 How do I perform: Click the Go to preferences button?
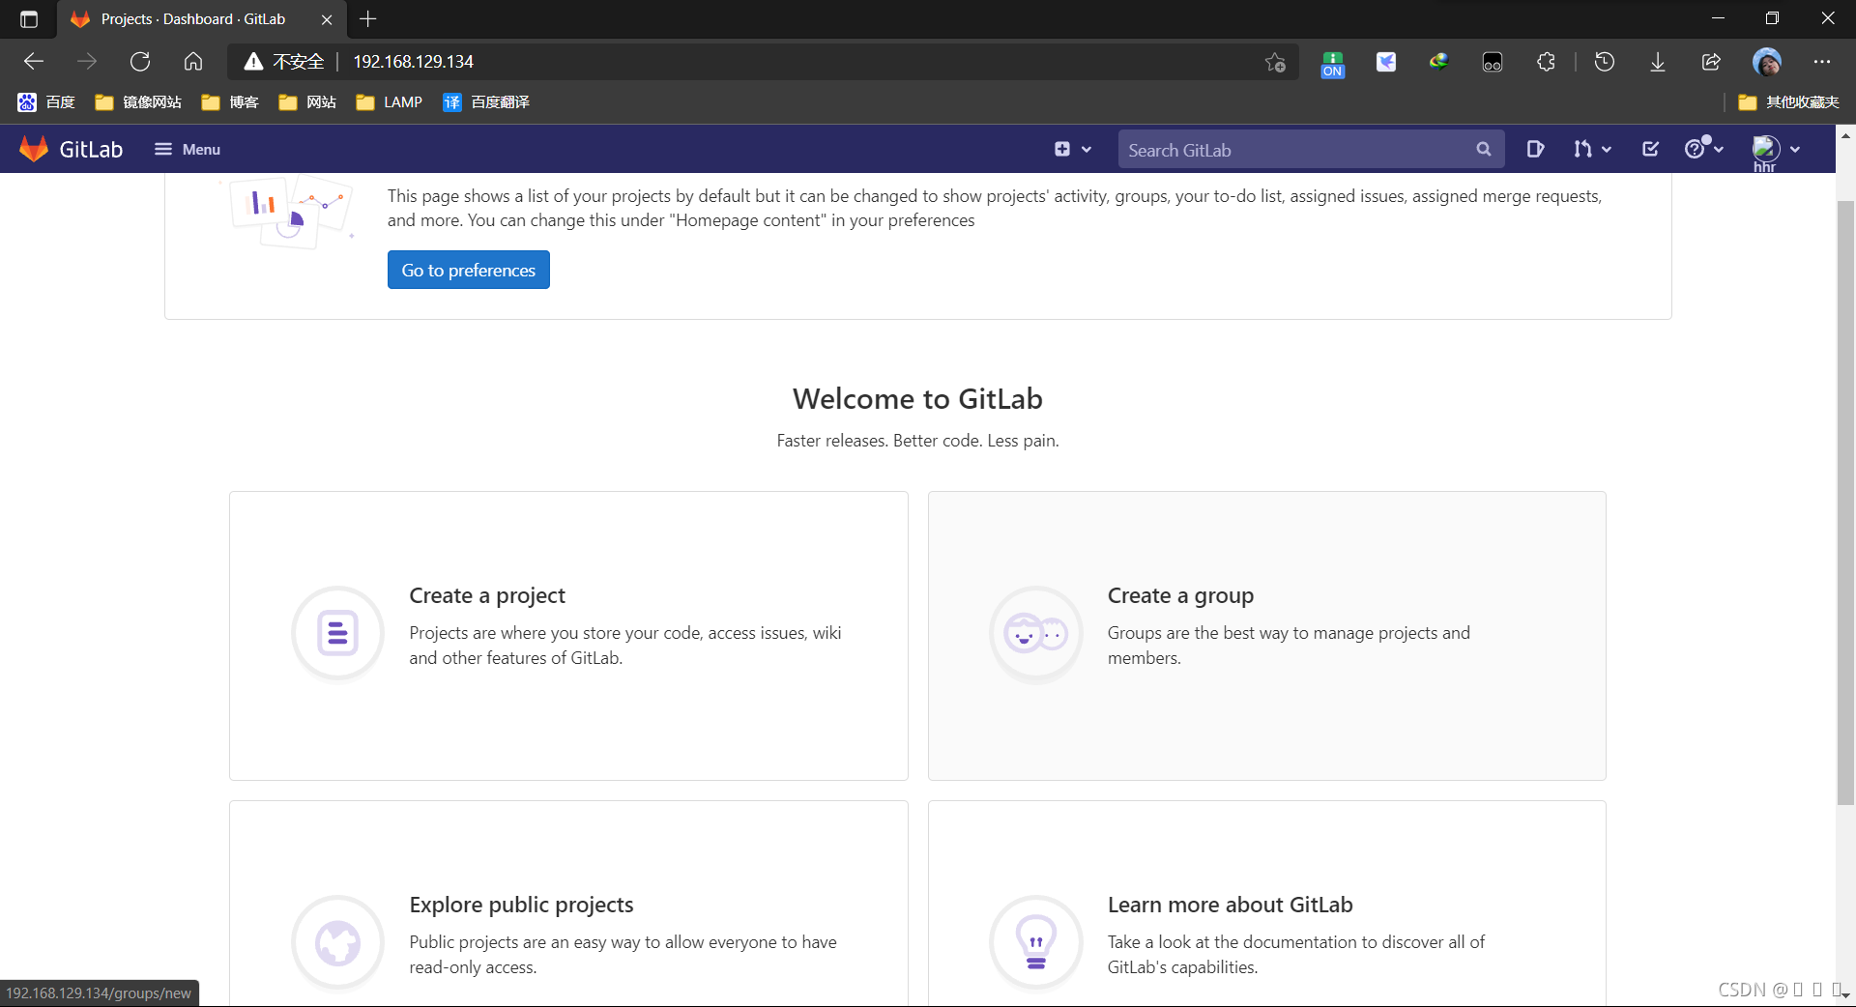(x=469, y=270)
